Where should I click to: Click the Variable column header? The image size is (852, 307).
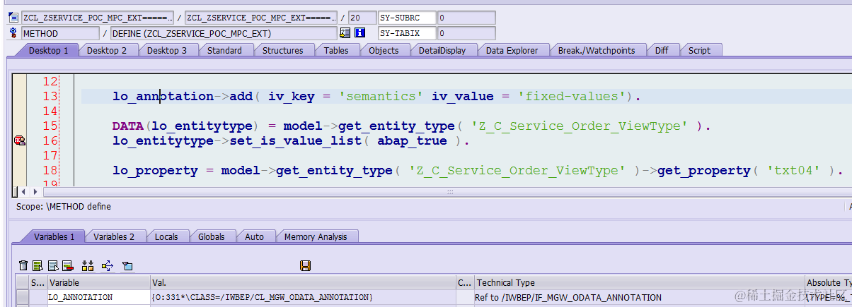point(99,282)
